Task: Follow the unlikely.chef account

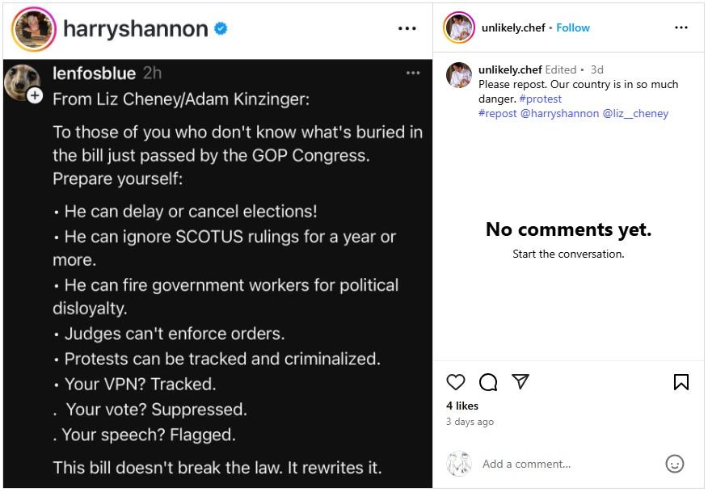Action: point(573,27)
